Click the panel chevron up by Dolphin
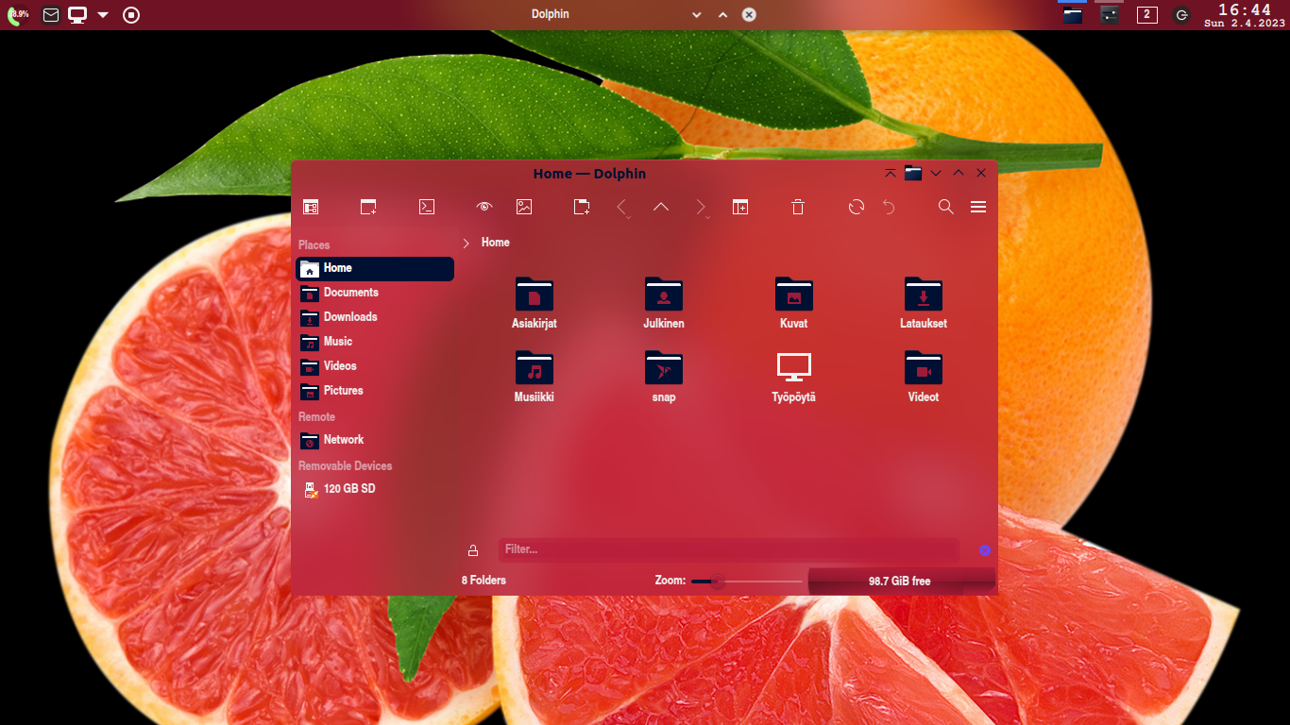This screenshot has width=1290, height=725. (722, 15)
